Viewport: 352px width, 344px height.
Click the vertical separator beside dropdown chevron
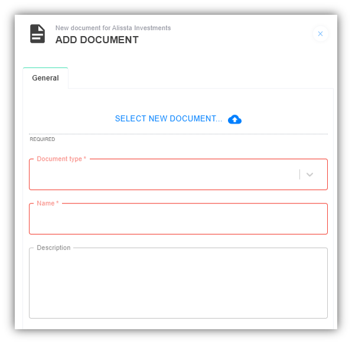click(x=299, y=174)
